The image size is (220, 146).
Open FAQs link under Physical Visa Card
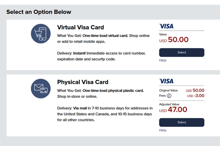tap(163, 130)
